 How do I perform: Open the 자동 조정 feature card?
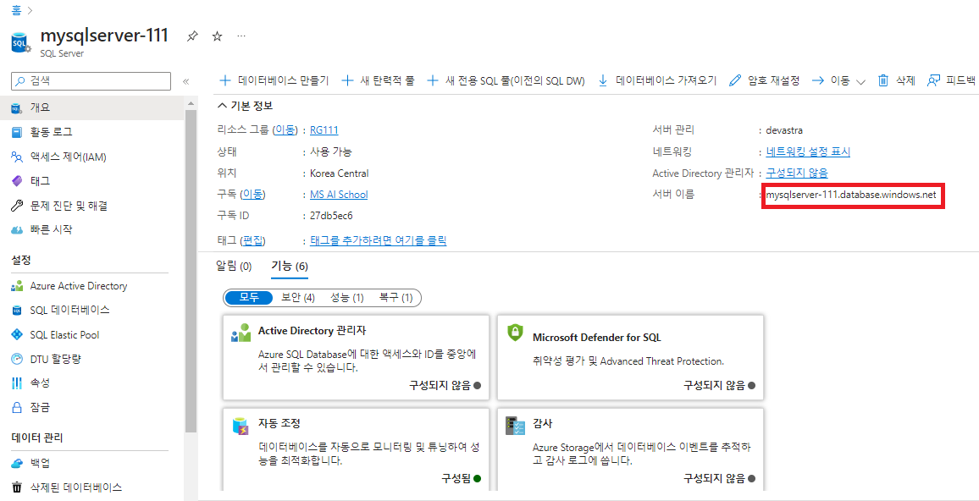[356, 450]
